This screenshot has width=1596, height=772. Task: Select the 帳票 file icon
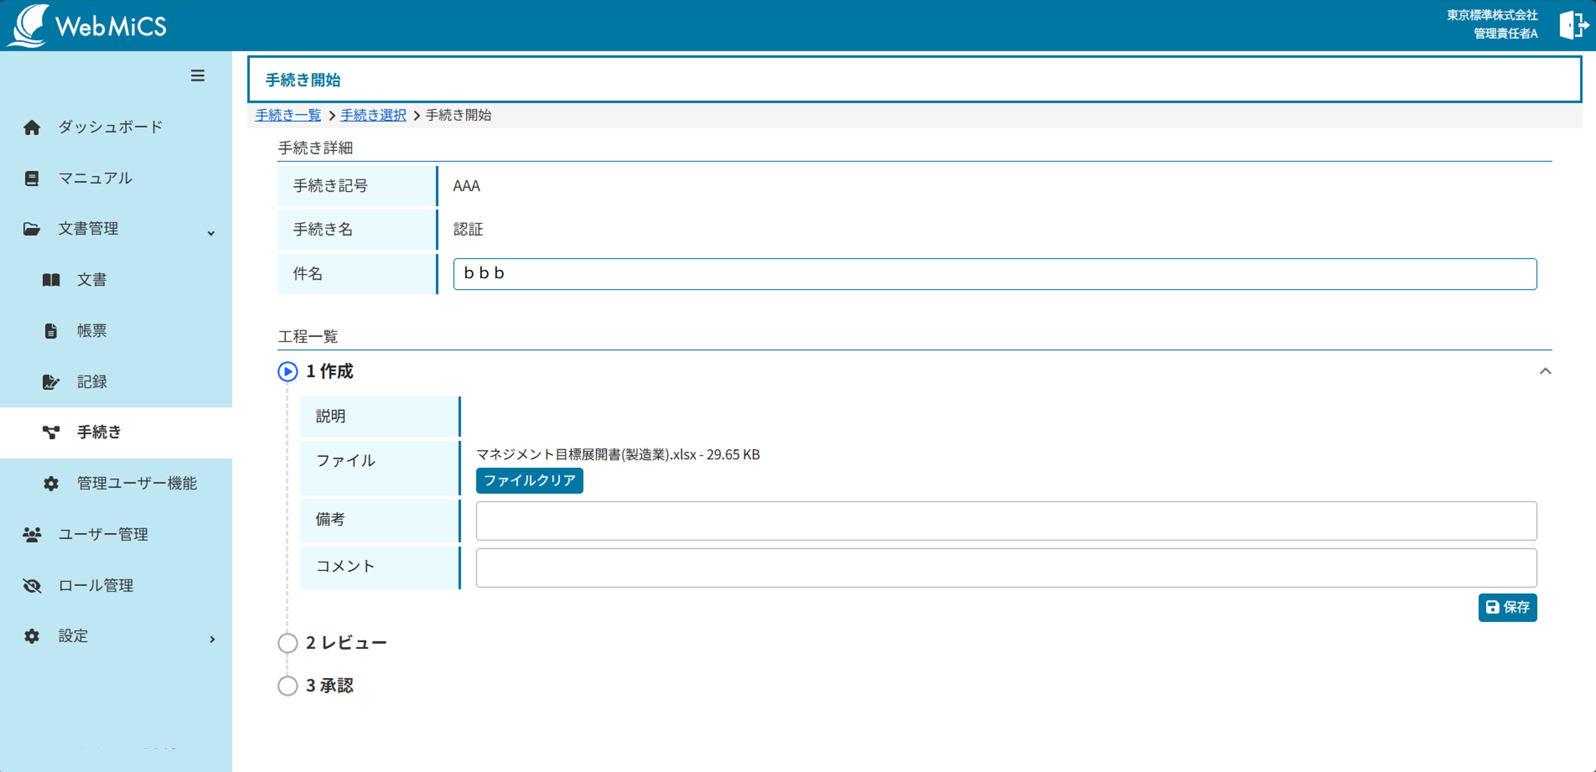pyautogui.click(x=51, y=331)
